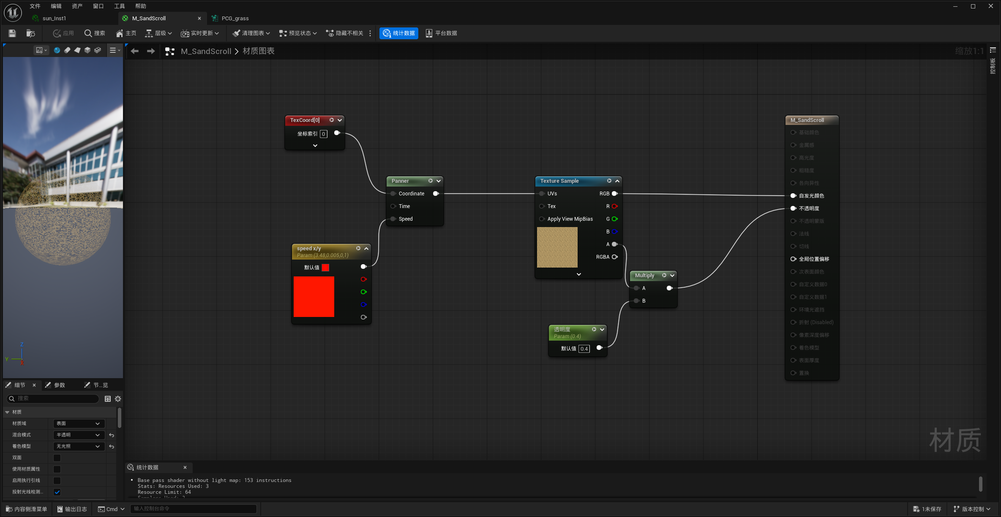Click the sand texture thumbnail in Texture Sample
The width and height of the screenshot is (1001, 517).
click(557, 247)
